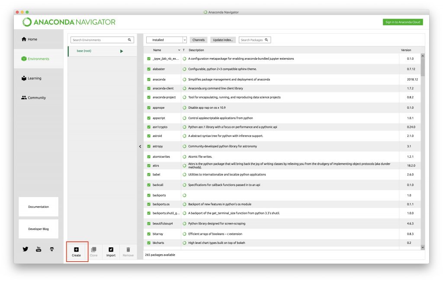Viewport: 443px width, 282px height.
Task: Toggle the beautifulsoup4 package checkbox
Action: point(149,224)
